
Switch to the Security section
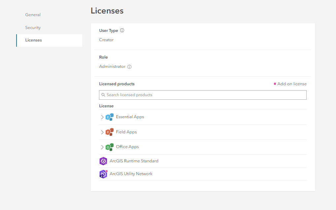pos(33,27)
